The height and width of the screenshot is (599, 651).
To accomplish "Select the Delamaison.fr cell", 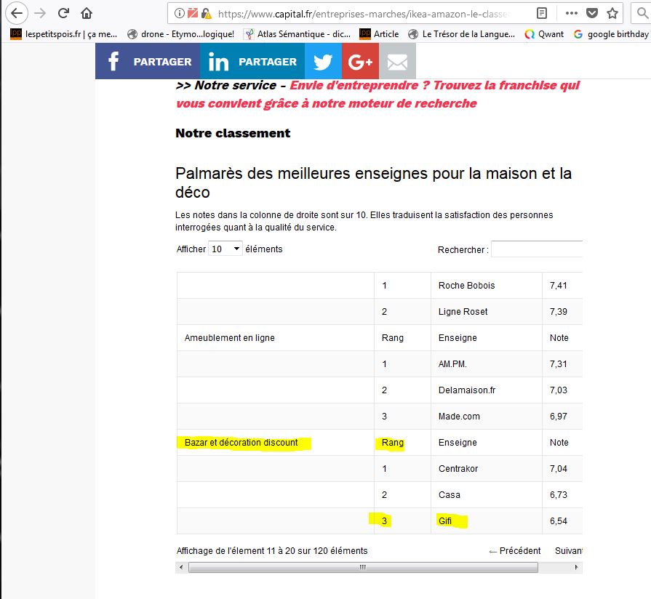I will point(487,390).
